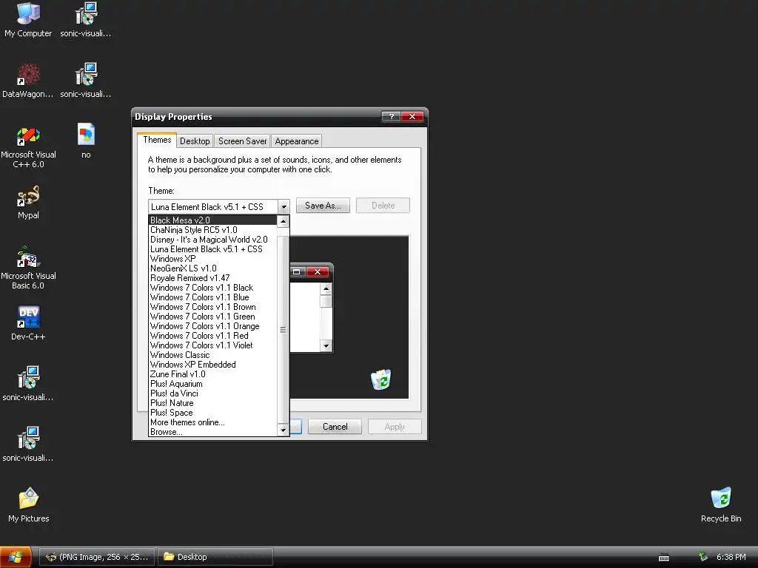Switch to the Desktop tab
Viewport: 758px width, 568px height.
pyautogui.click(x=195, y=141)
